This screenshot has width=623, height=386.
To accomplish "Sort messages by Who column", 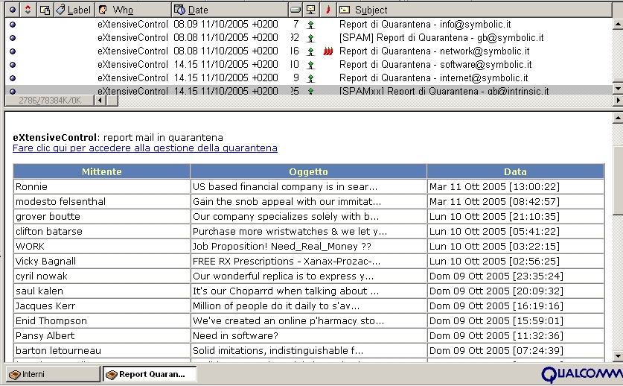I will 123,10.
